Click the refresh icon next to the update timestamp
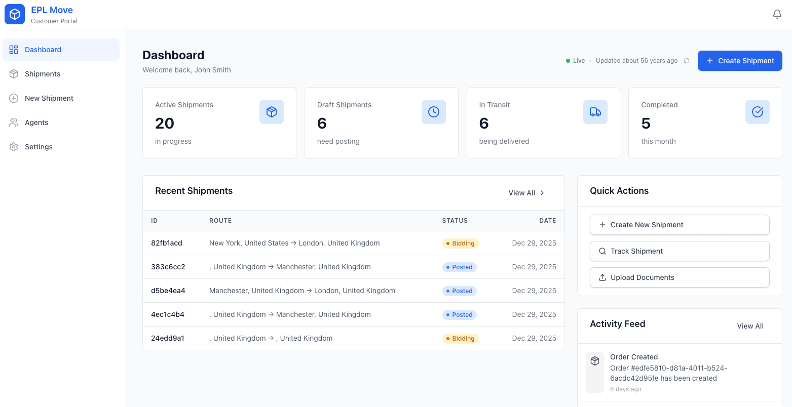792x407 pixels. tap(687, 60)
